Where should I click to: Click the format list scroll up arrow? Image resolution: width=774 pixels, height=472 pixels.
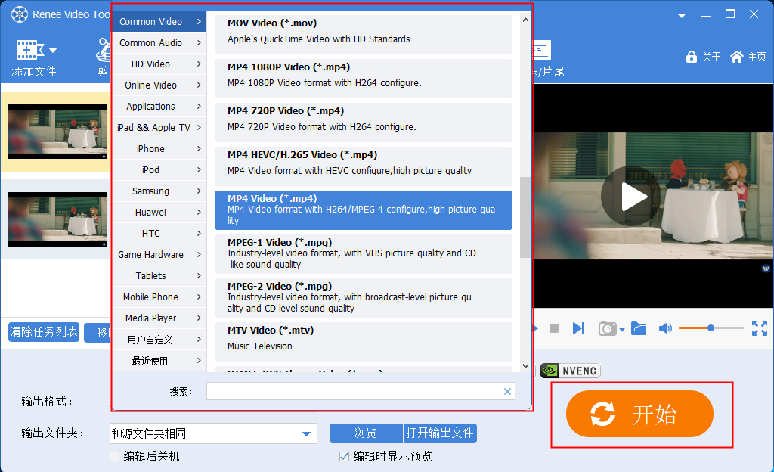click(x=525, y=20)
